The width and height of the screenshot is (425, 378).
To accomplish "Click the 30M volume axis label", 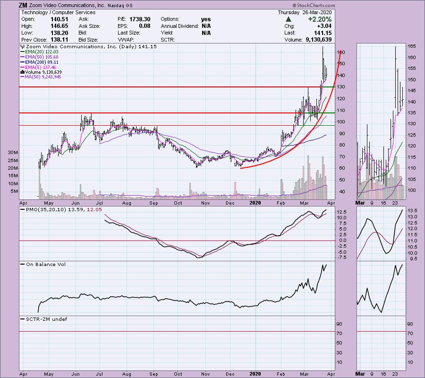I will pyautogui.click(x=13, y=153).
